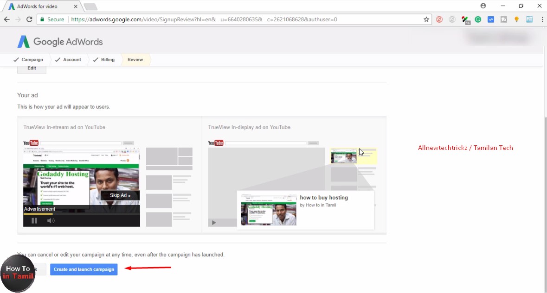
Task: Click the highlighted small ad thumbnail
Action: [344, 156]
